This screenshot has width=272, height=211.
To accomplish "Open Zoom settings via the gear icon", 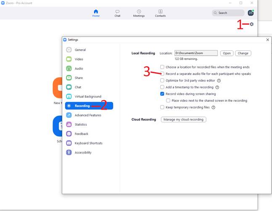I will point(251,24).
